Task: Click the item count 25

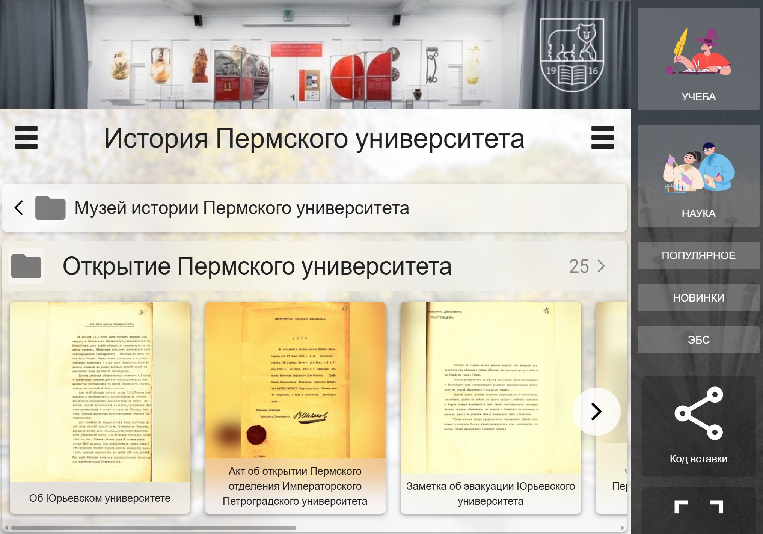Action: pyautogui.click(x=579, y=266)
